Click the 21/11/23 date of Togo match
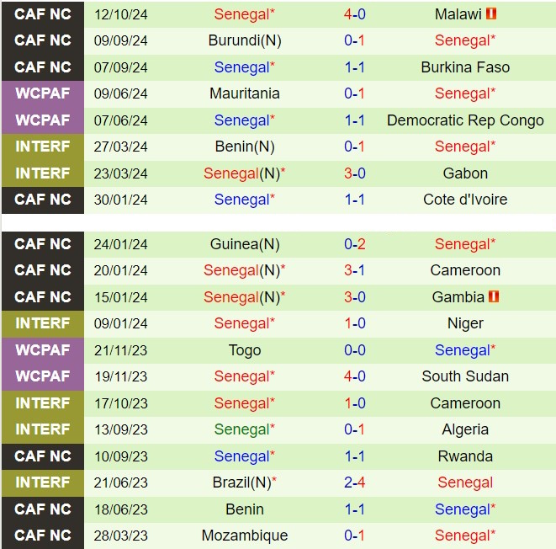The width and height of the screenshot is (556, 549). coord(120,350)
